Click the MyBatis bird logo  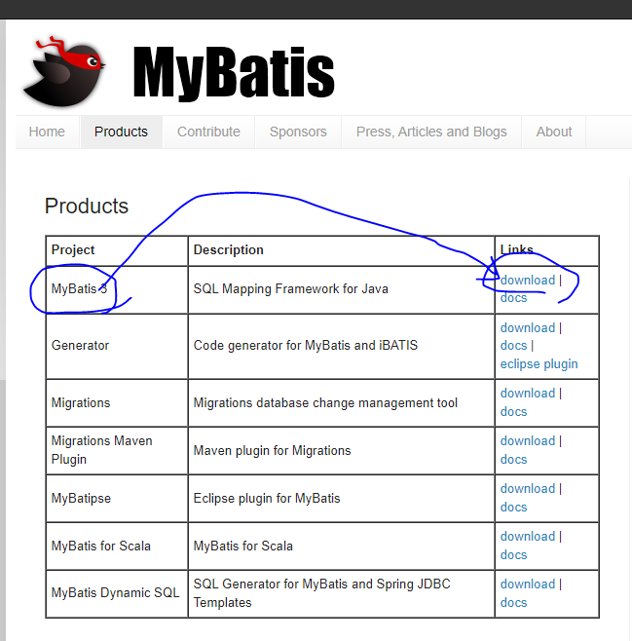point(64,71)
